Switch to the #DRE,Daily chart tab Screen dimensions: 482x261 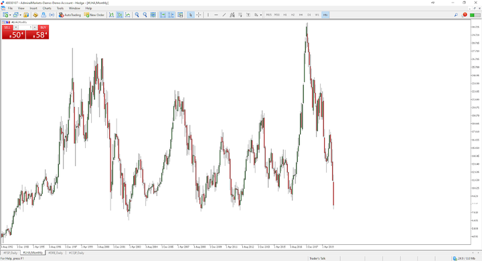(x=56, y=253)
